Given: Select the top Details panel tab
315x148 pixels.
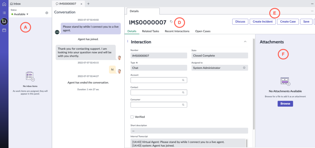Looking at the screenshot, I should 143,11.
